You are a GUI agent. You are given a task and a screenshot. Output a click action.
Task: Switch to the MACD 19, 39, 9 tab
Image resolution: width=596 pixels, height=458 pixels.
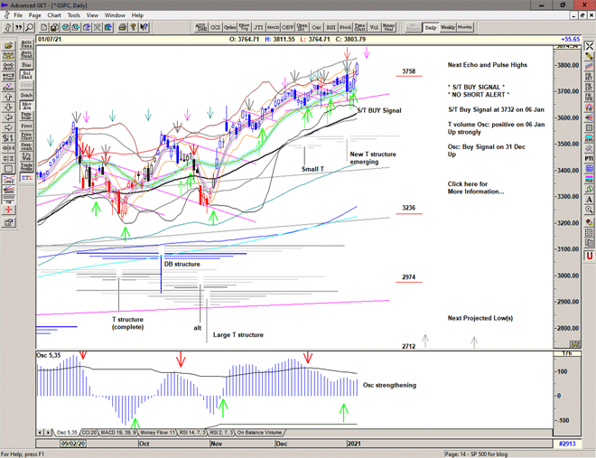(x=119, y=434)
